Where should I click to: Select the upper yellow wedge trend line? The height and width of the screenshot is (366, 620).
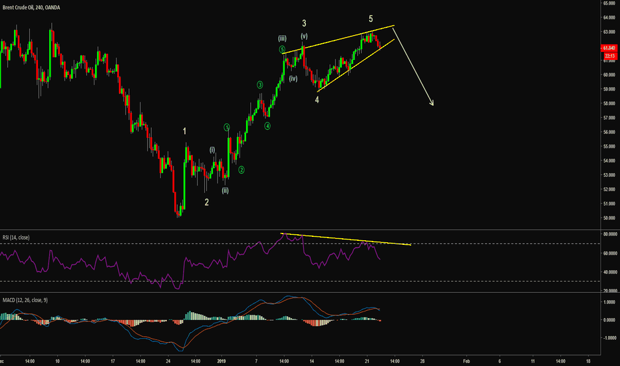click(339, 39)
